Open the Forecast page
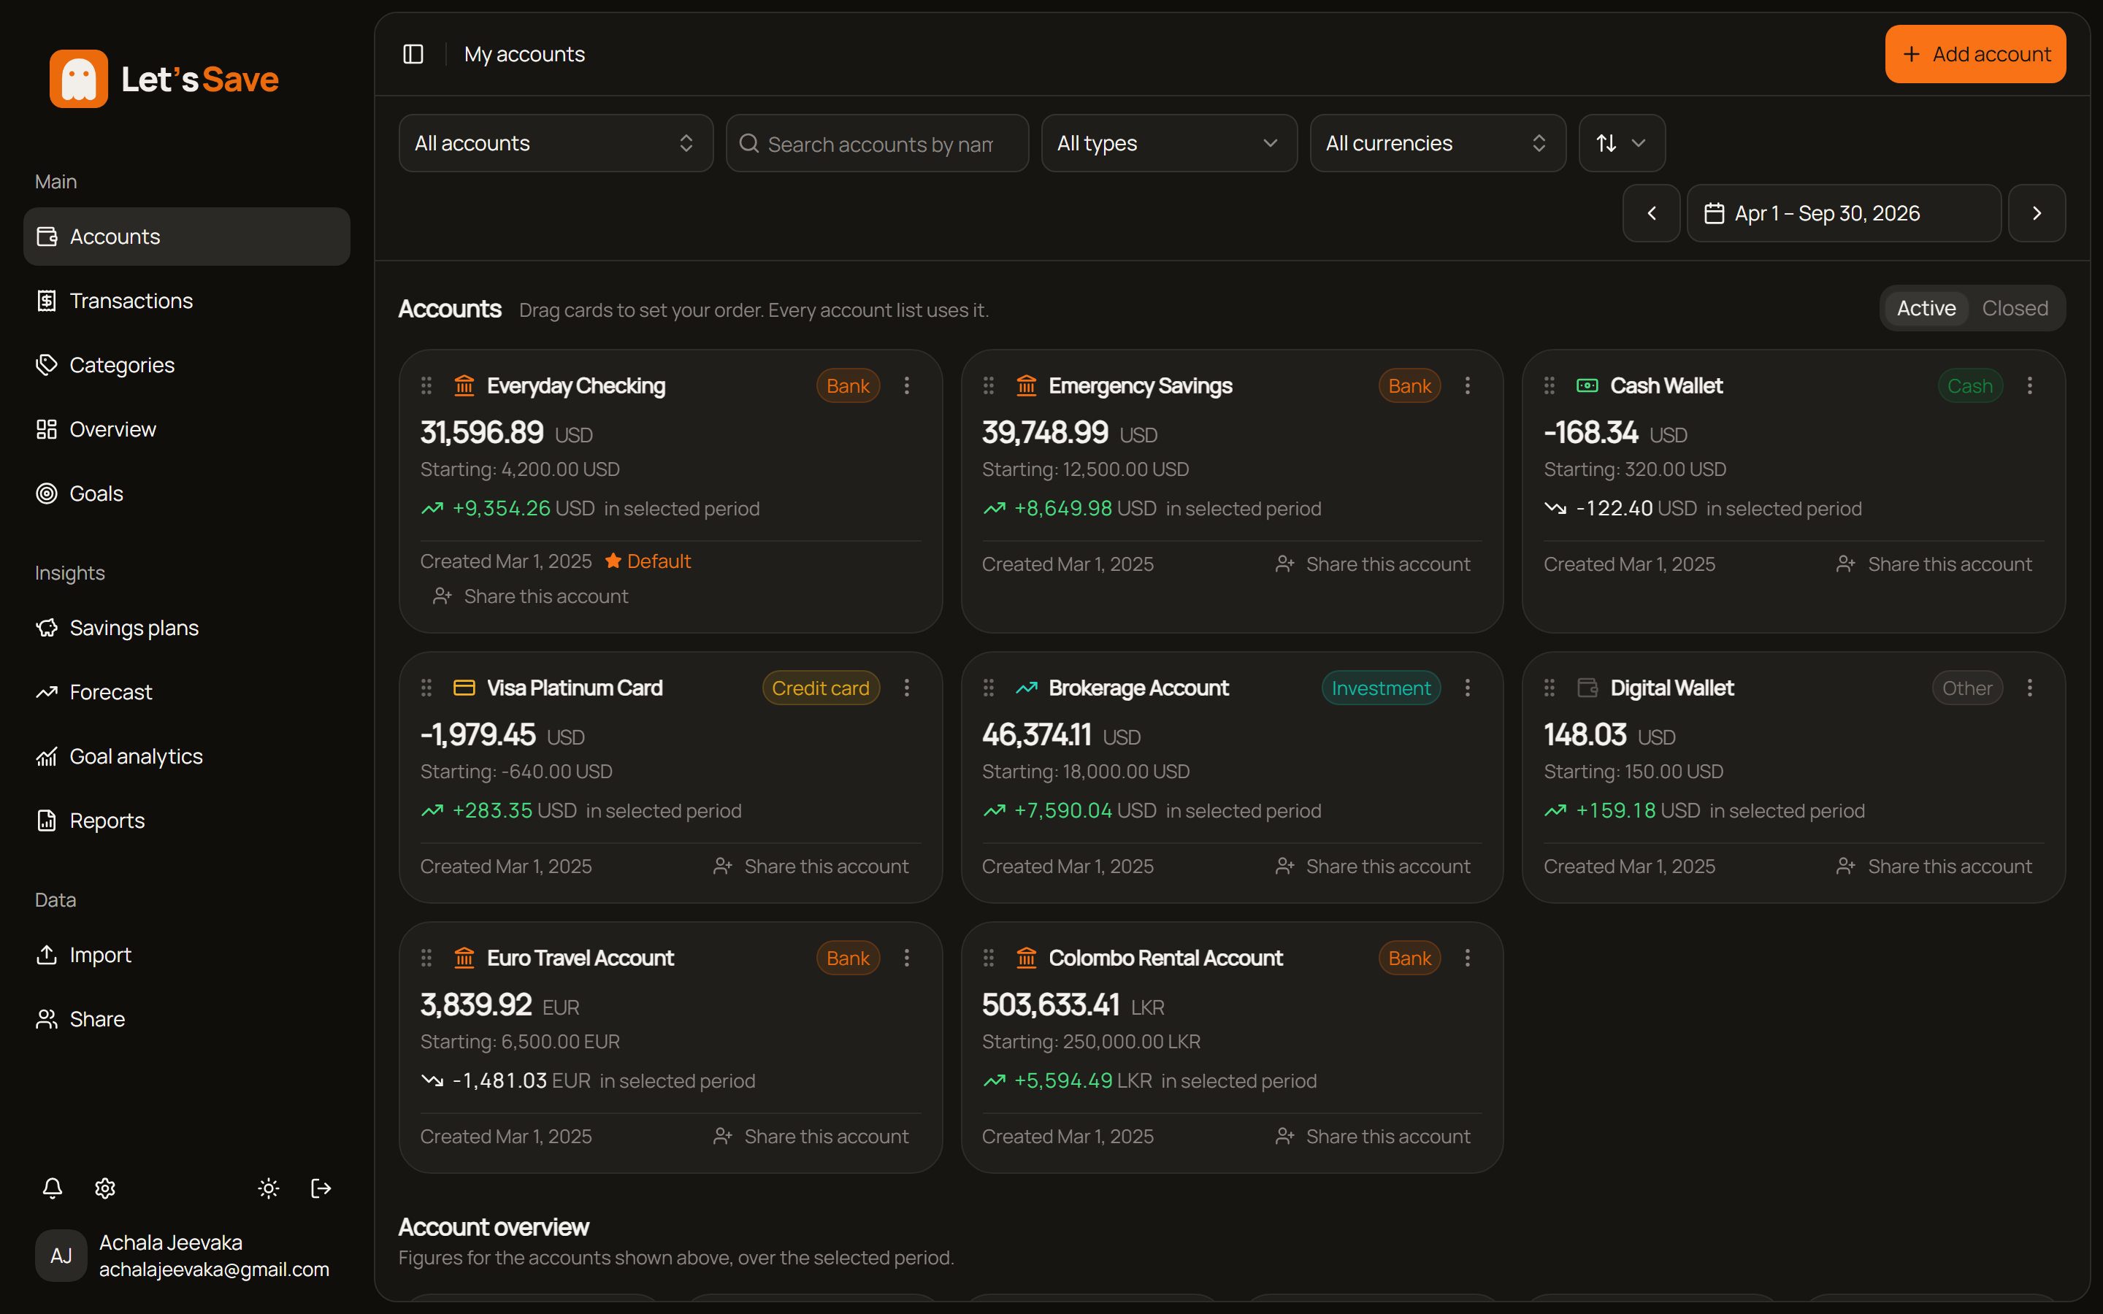 186,692
